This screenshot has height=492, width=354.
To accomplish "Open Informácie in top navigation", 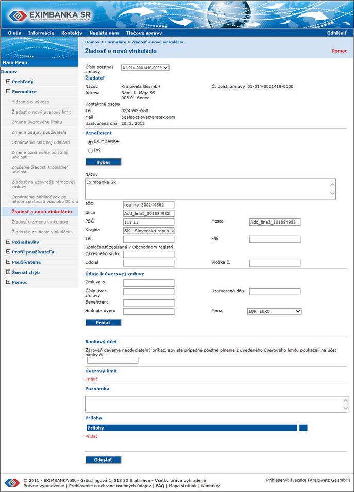I will (x=41, y=33).
